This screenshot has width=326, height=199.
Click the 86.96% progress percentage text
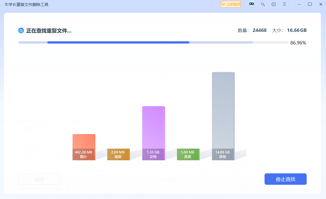(x=298, y=43)
